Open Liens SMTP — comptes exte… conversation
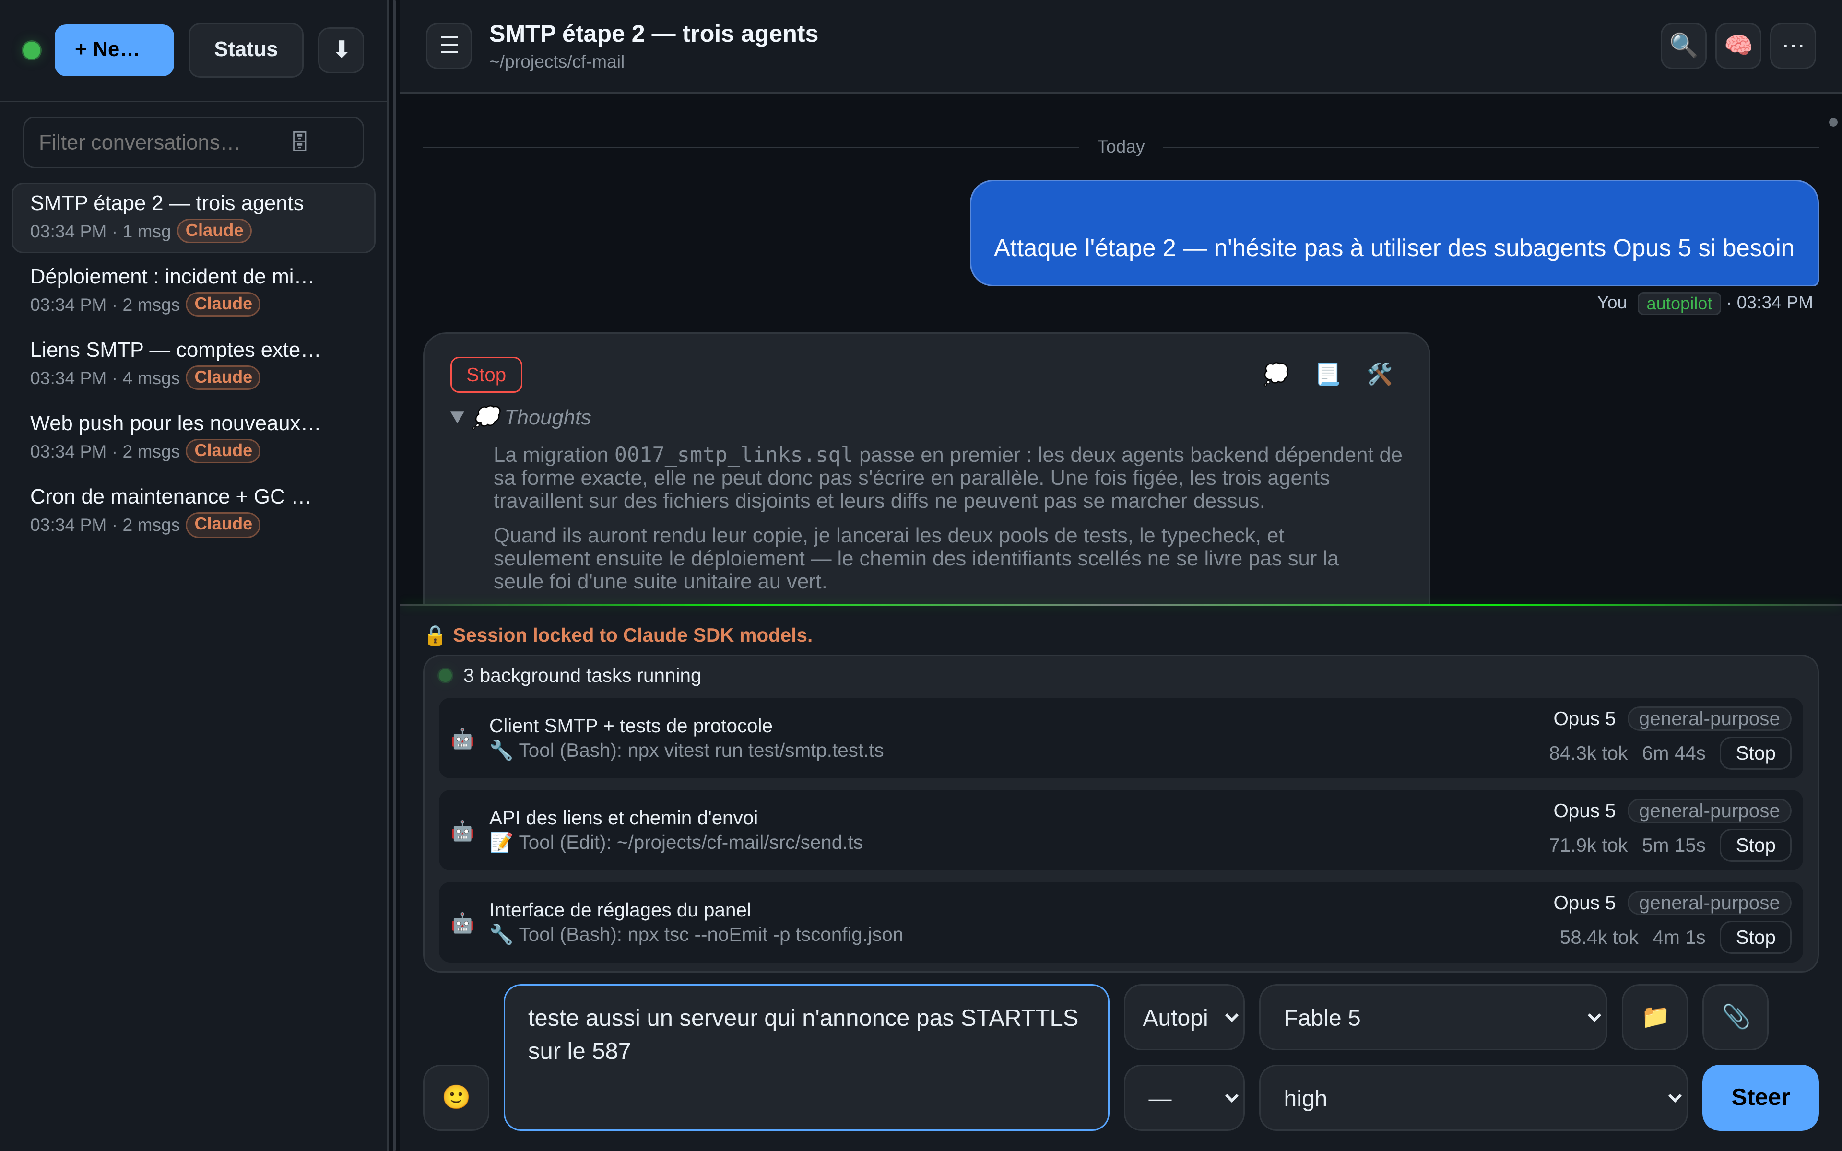 193,364
